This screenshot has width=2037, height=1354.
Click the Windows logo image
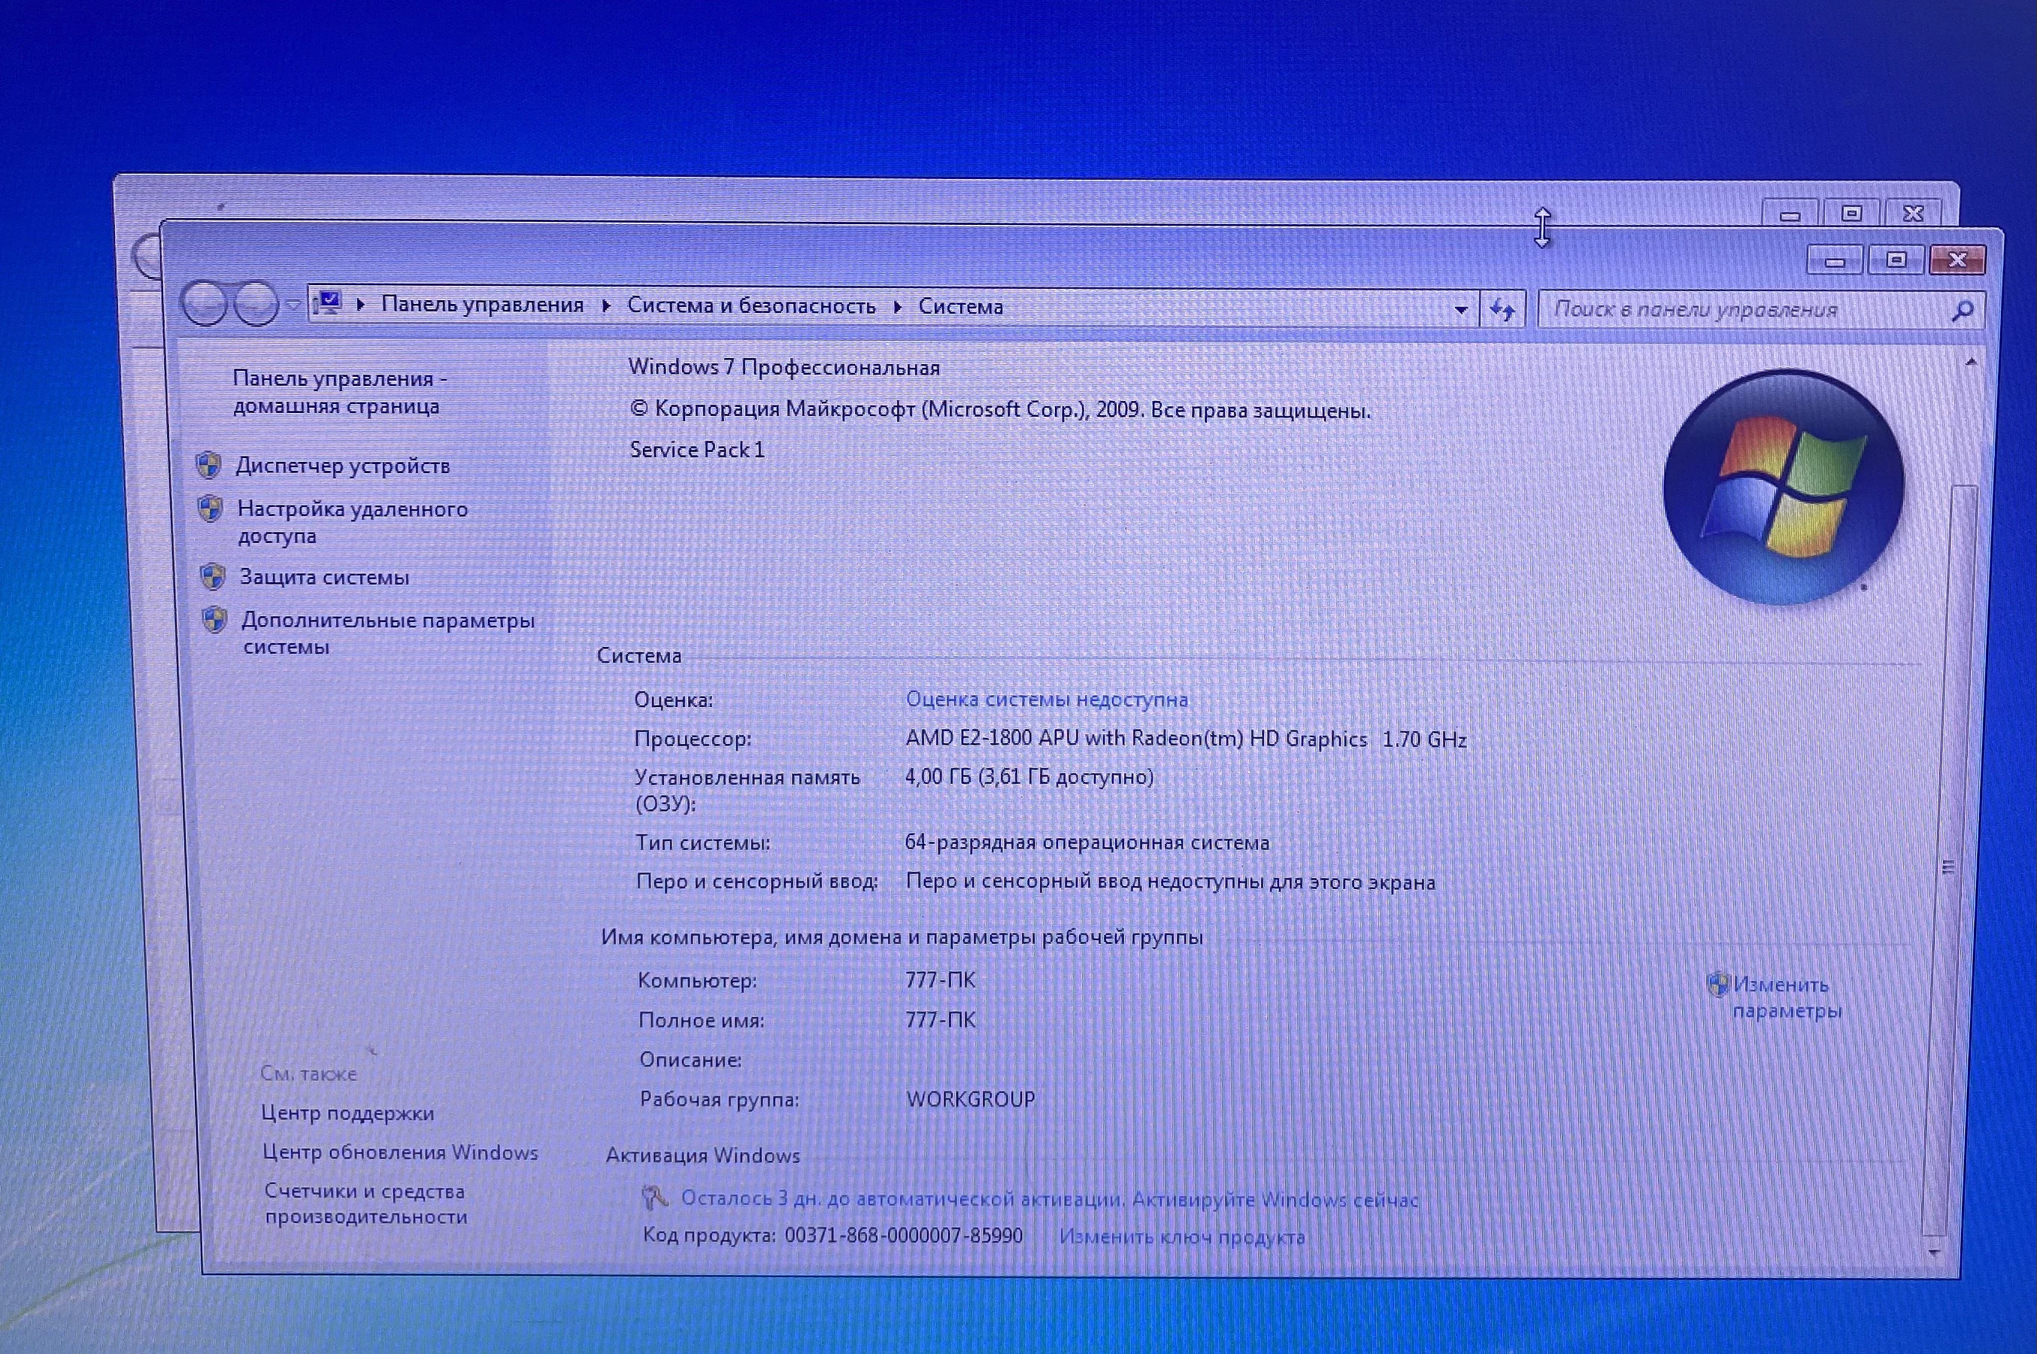click(1784, 486)
